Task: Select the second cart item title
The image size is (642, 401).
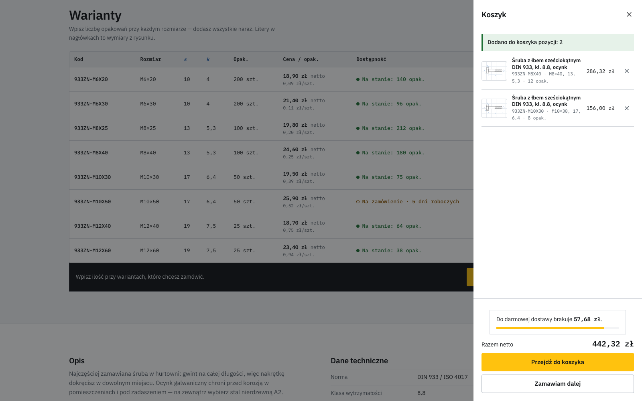Action: pyautogui.click(x=546, y=101)
